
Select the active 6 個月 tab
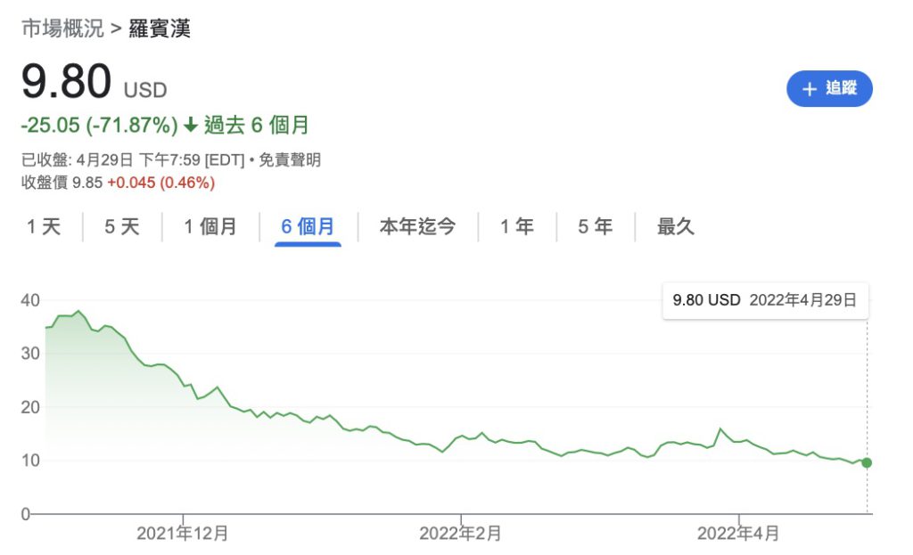tap(308, 227)
